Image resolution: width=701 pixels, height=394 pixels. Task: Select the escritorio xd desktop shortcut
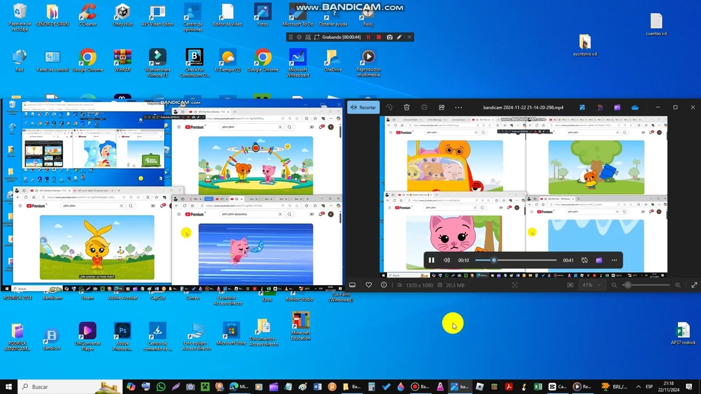point(585,45)
